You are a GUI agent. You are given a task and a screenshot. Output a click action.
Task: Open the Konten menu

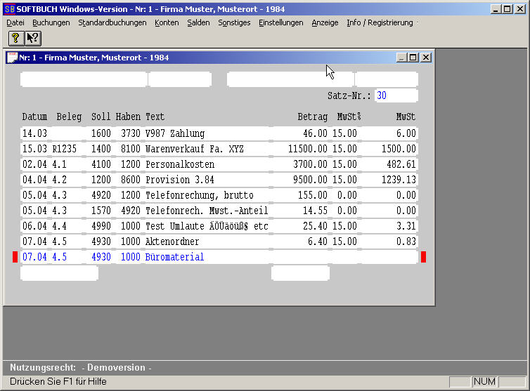tap(167, 22)
